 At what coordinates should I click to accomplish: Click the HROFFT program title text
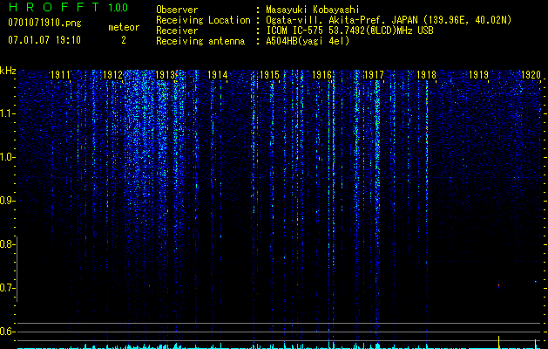[54, 7]
